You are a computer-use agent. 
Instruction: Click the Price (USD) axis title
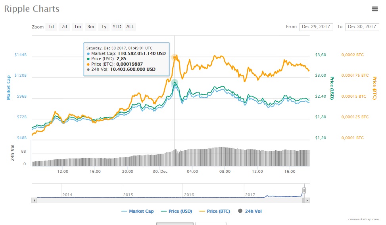point(332,88)
